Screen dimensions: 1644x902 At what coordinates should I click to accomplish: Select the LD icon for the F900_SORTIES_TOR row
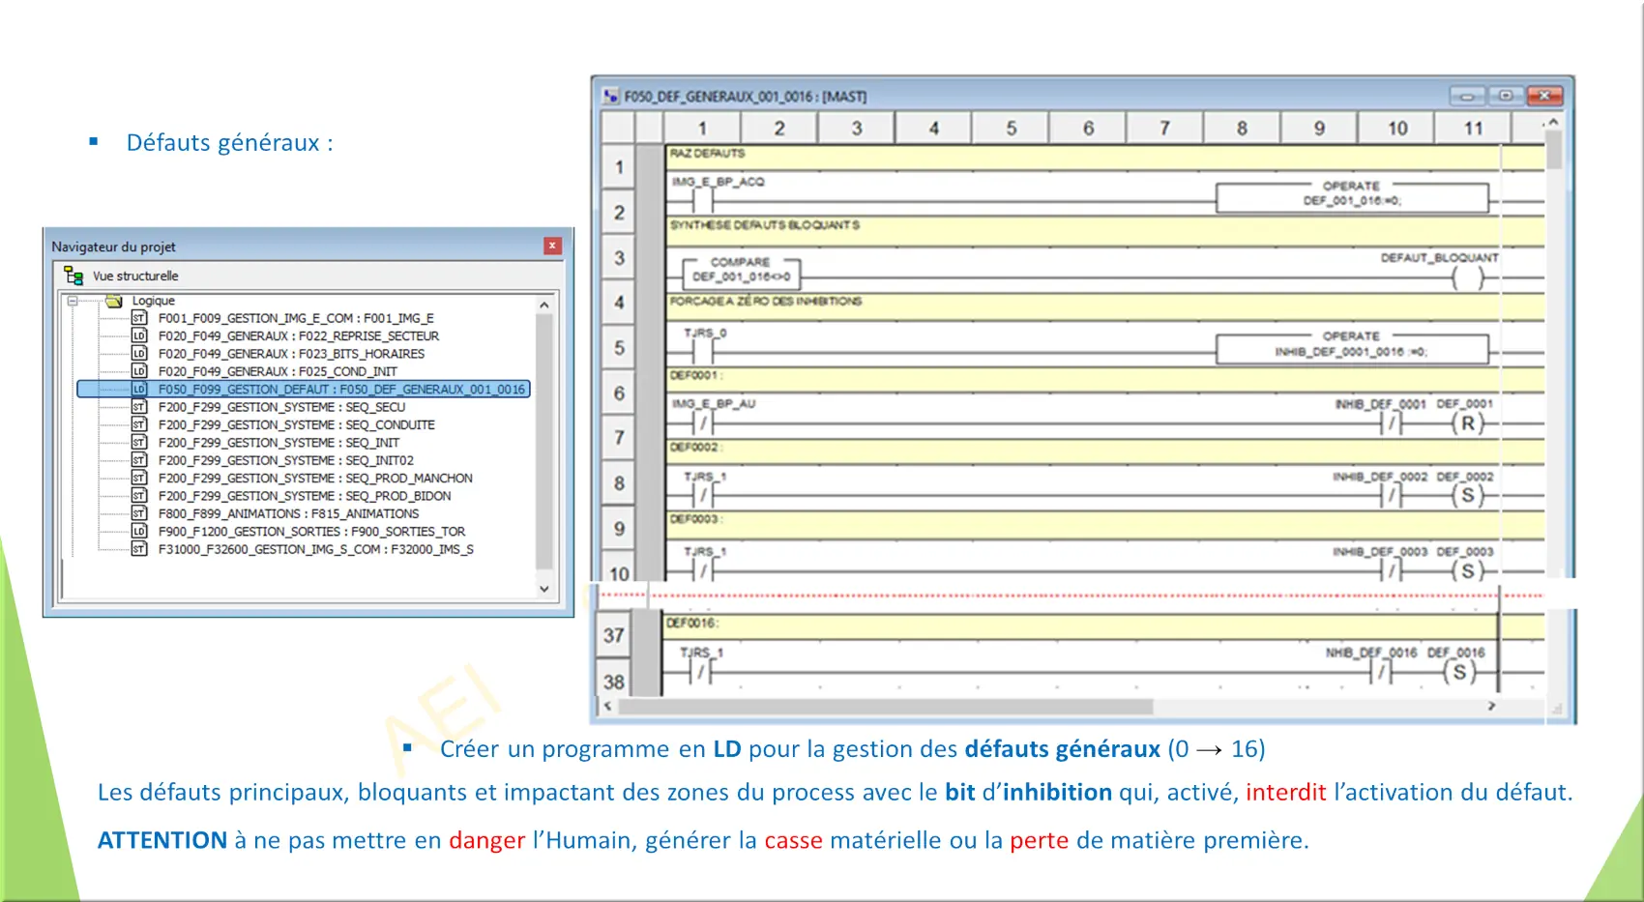click(x=139, y=532)
